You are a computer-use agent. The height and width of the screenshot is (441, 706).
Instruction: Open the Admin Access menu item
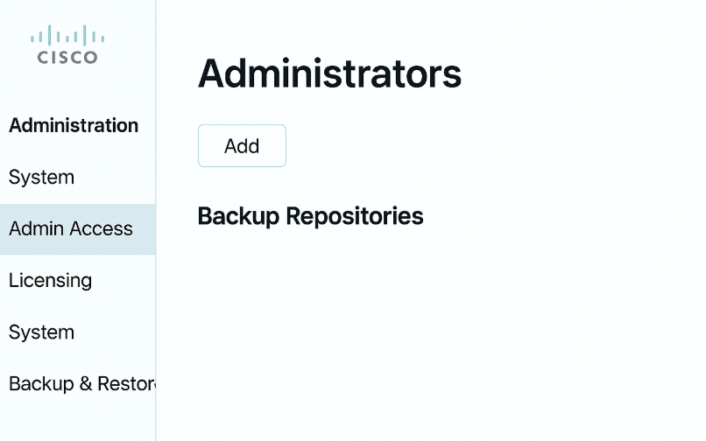[x=77, y=229]
